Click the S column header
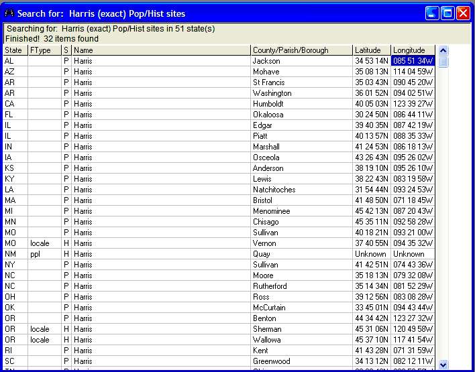 [66, 50]
